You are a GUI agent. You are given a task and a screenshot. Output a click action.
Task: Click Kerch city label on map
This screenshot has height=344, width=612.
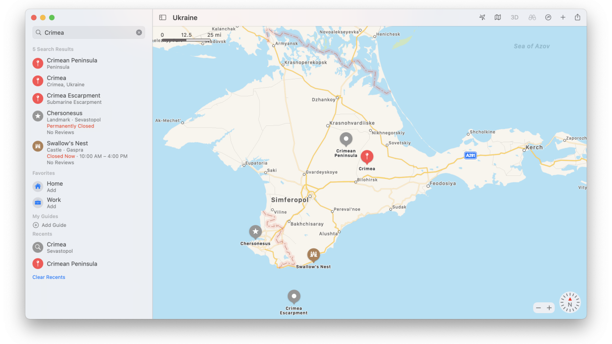(x=534, y=147)
